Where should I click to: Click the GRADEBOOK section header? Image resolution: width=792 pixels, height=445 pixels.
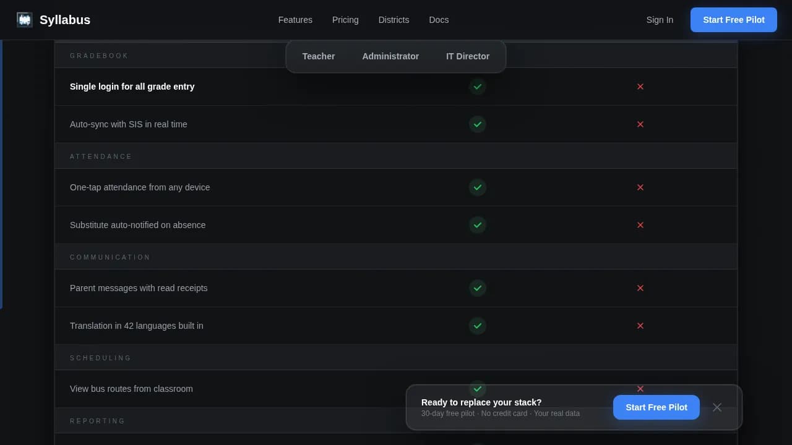pos(99,56)
